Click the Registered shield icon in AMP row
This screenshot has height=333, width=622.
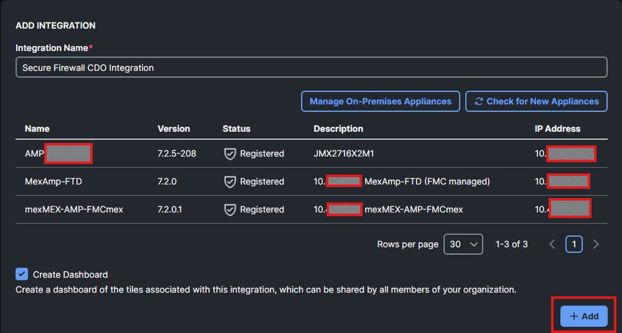230,154
